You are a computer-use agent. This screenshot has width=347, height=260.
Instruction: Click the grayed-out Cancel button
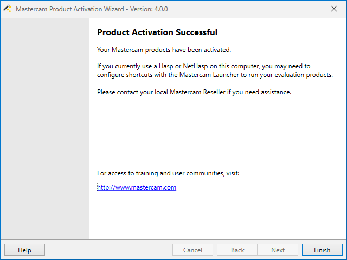coord(192,250)
